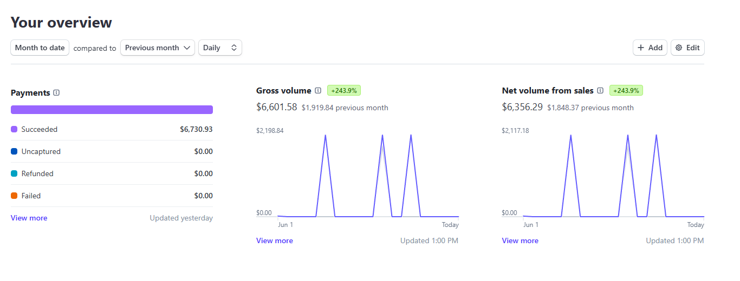Click the orange Failed color swatch
740x281 pixels.
(14, 196)
